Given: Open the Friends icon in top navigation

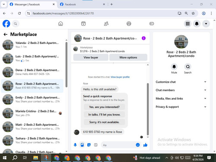Looking at the screenshot, I should (106, 24).
